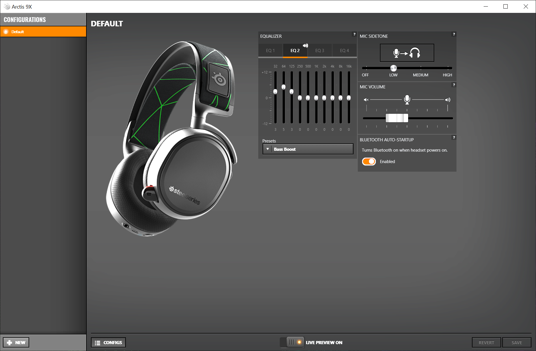Click the mic sidetone slider knob
Image resolution: width=536 pixels, height=351 pixels.
(394, 68)
